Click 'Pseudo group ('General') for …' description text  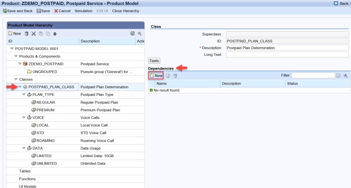(107, 72)
